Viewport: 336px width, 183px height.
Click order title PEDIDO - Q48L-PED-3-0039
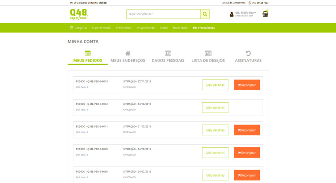tap(92, 172)
